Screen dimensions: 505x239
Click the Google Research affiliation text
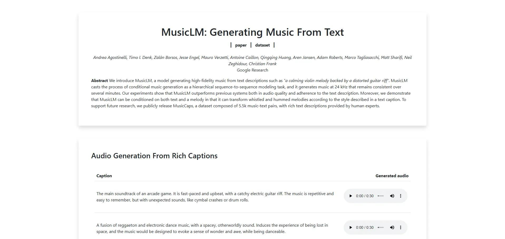click(252, 70)
